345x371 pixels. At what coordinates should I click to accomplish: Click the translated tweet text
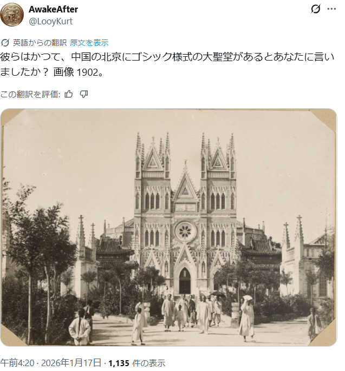(x=167, y=64)
